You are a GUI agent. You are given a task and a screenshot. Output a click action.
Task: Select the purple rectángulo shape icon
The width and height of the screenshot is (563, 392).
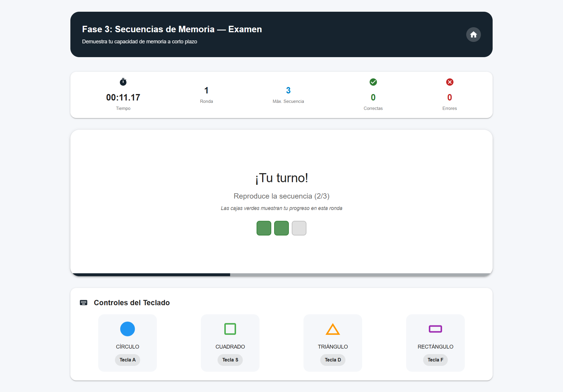pyautogui.click(x=435, y=329)
